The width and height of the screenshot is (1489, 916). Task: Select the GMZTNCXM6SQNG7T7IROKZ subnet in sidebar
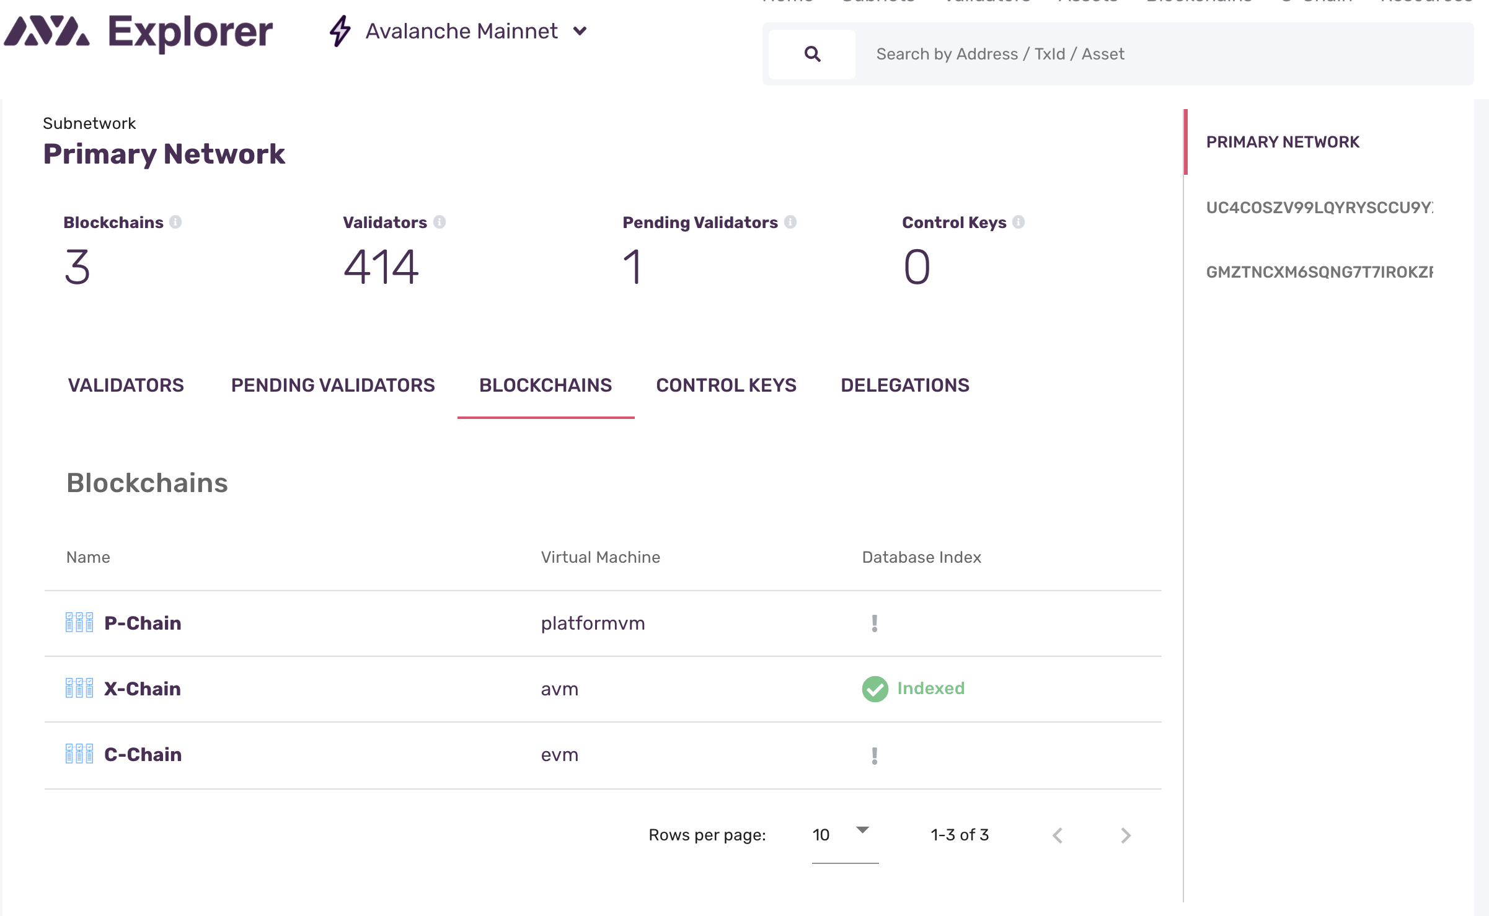pos(1319,272)
